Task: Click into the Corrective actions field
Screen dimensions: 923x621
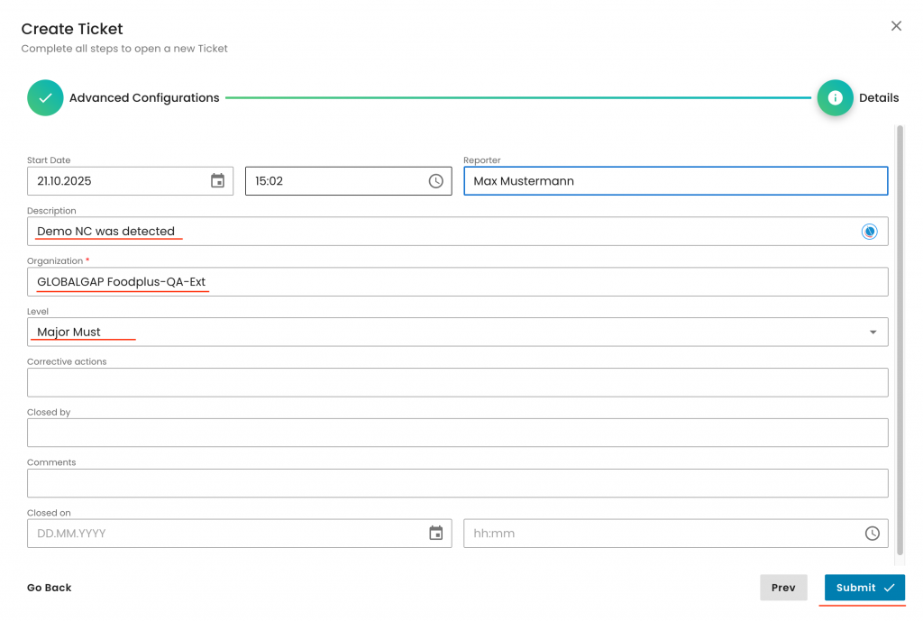Action: 456,383
